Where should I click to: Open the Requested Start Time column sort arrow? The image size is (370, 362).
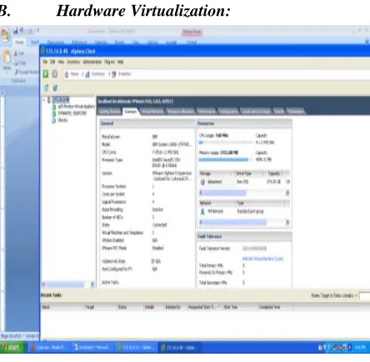coord(218,307)
